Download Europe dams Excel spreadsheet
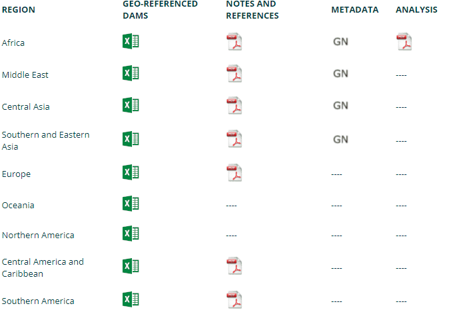Viewport: 449px width, 322px height. pos(131,172)
